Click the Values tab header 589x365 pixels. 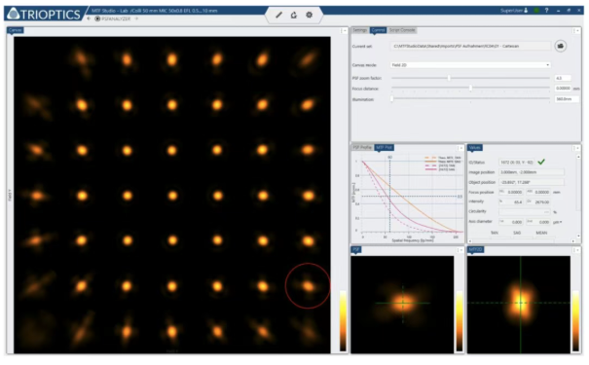coord(475,148)
